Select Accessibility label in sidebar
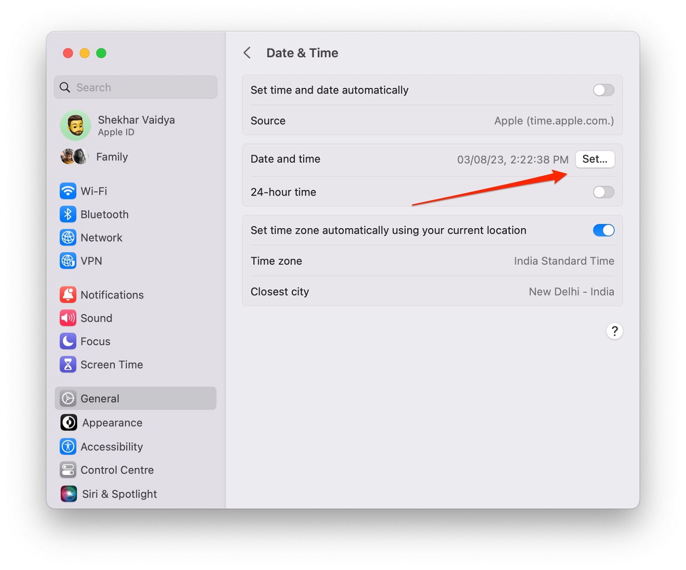The image size is (686, 570). point(112,446)
